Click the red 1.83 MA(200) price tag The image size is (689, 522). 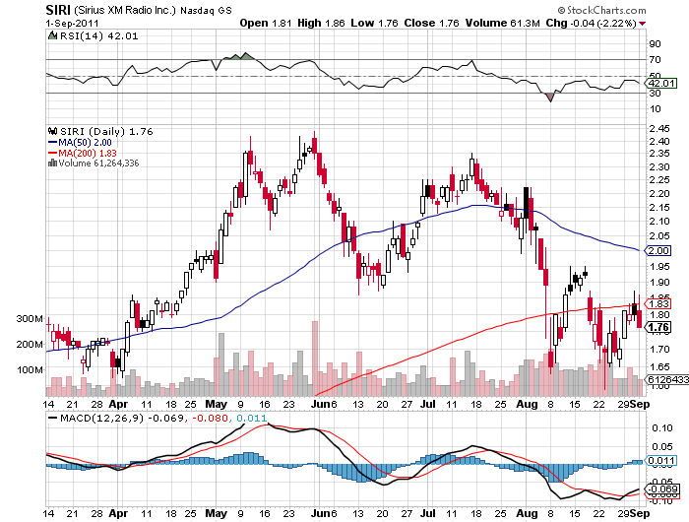pos(658,304)
